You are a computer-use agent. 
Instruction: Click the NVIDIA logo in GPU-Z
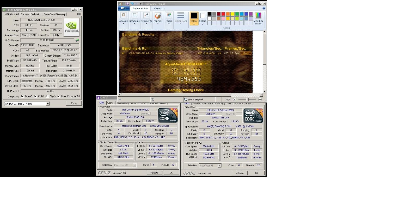71,27
